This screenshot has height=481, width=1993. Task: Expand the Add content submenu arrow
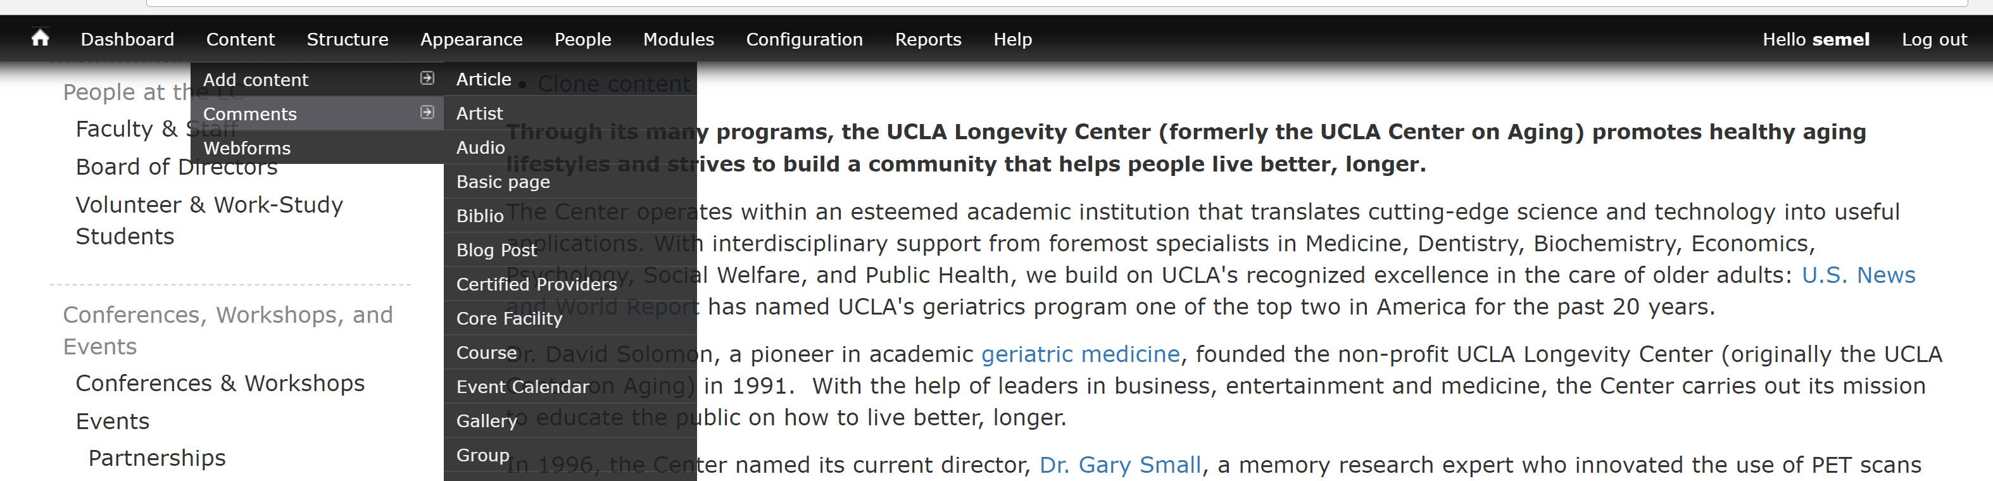(427, 78)
